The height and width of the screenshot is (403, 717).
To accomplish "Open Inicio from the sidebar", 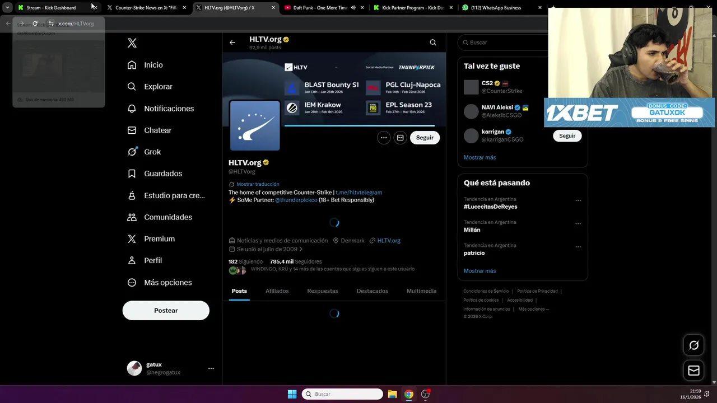I will pos(145,65).
